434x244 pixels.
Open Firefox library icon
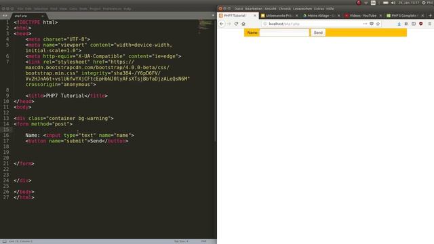[x=406, y=24]
